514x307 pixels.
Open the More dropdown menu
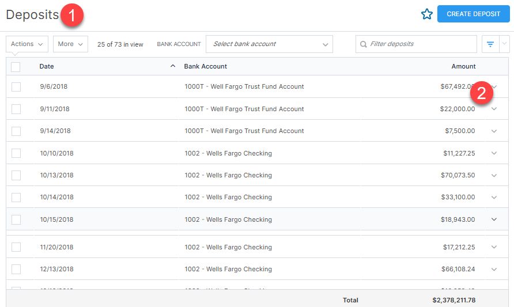(70, 44)
